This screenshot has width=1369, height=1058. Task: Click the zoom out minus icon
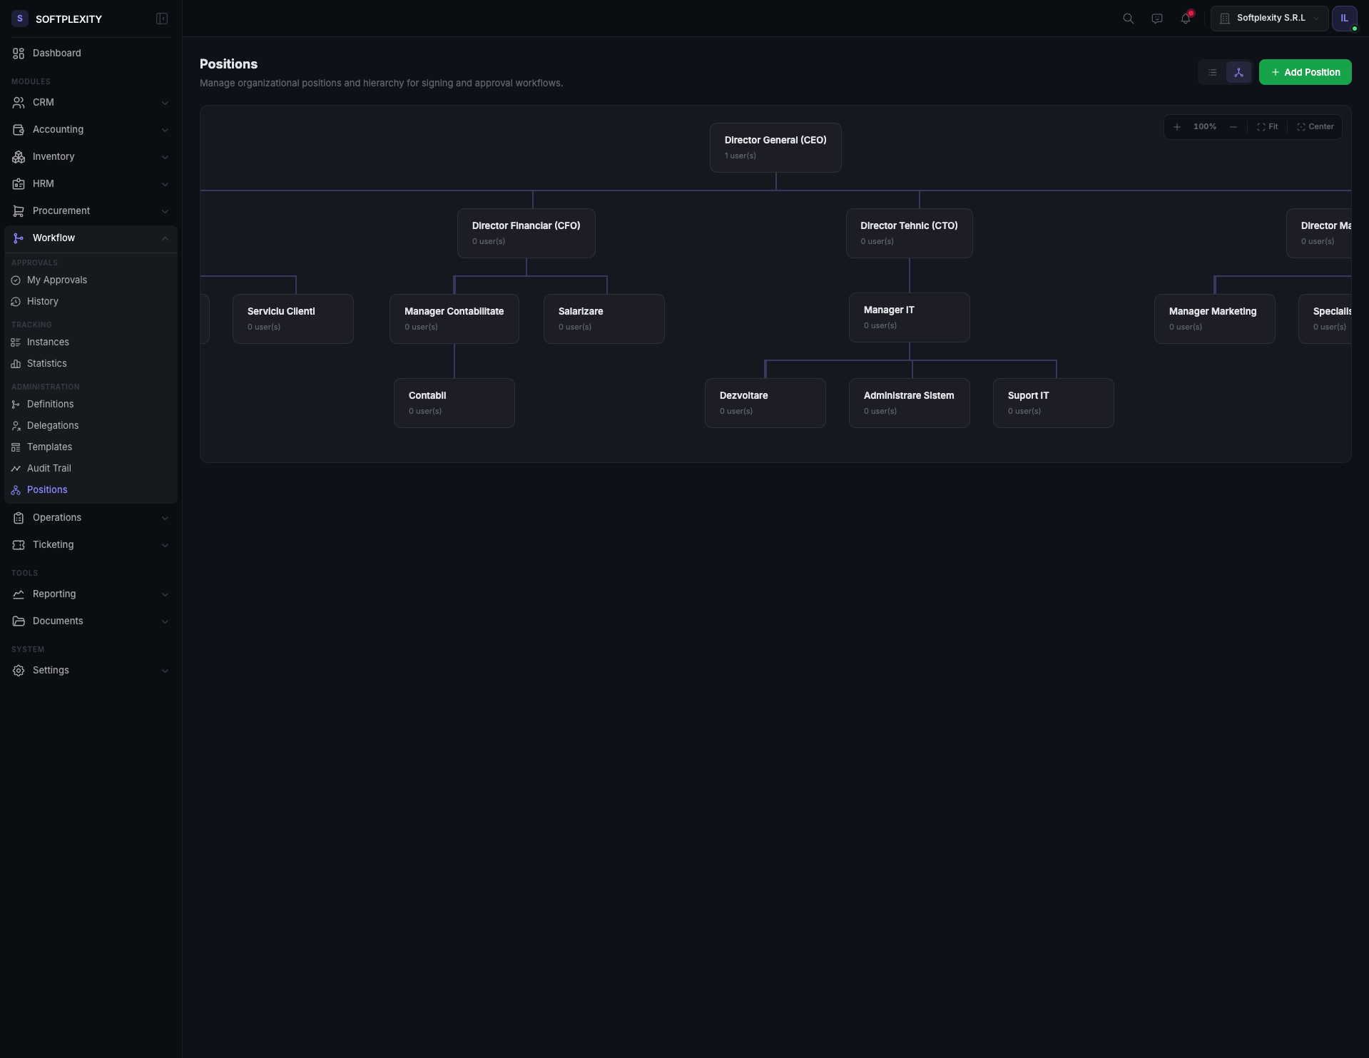(x=1234, y=126)
